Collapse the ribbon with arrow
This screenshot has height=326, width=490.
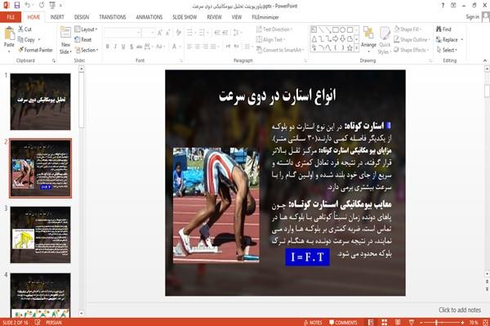pyautogui.click(x=484, y=60)
